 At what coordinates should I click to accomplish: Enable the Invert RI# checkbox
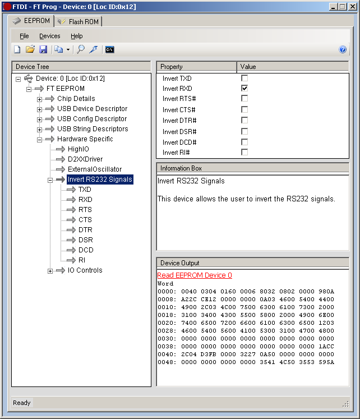click(244, 152)
